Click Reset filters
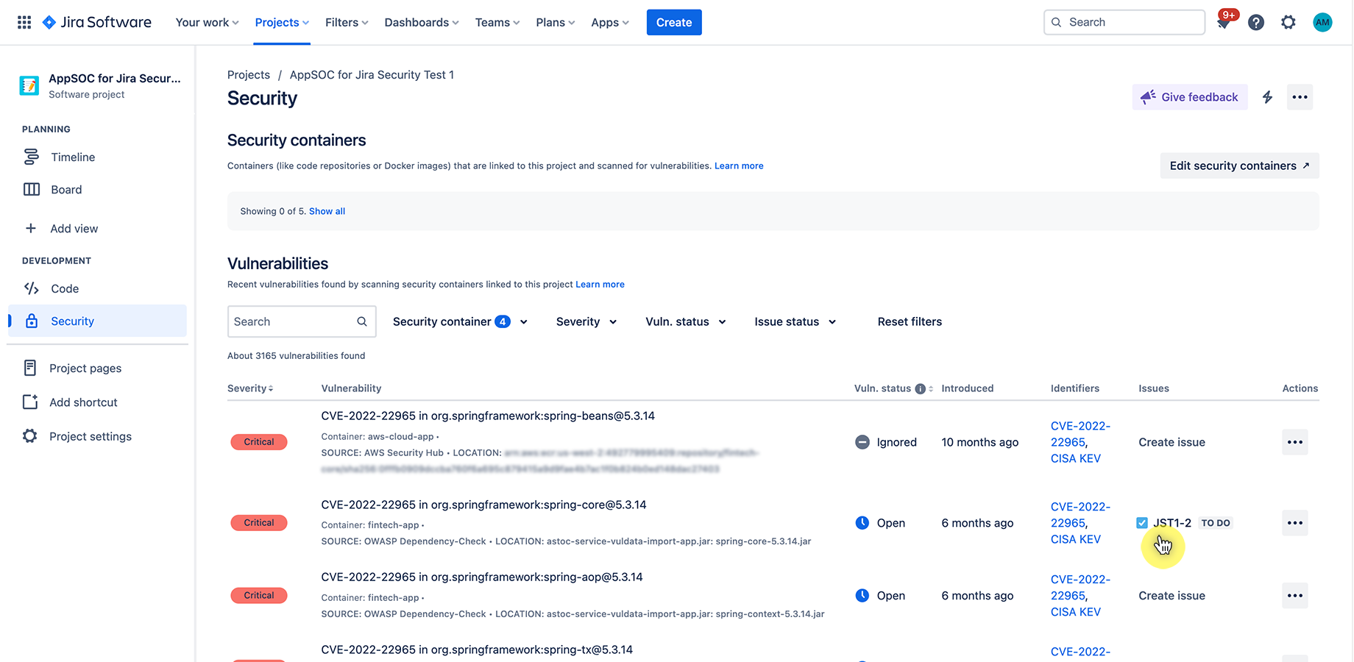This screenshot has height=662, width=1354. 910,322
